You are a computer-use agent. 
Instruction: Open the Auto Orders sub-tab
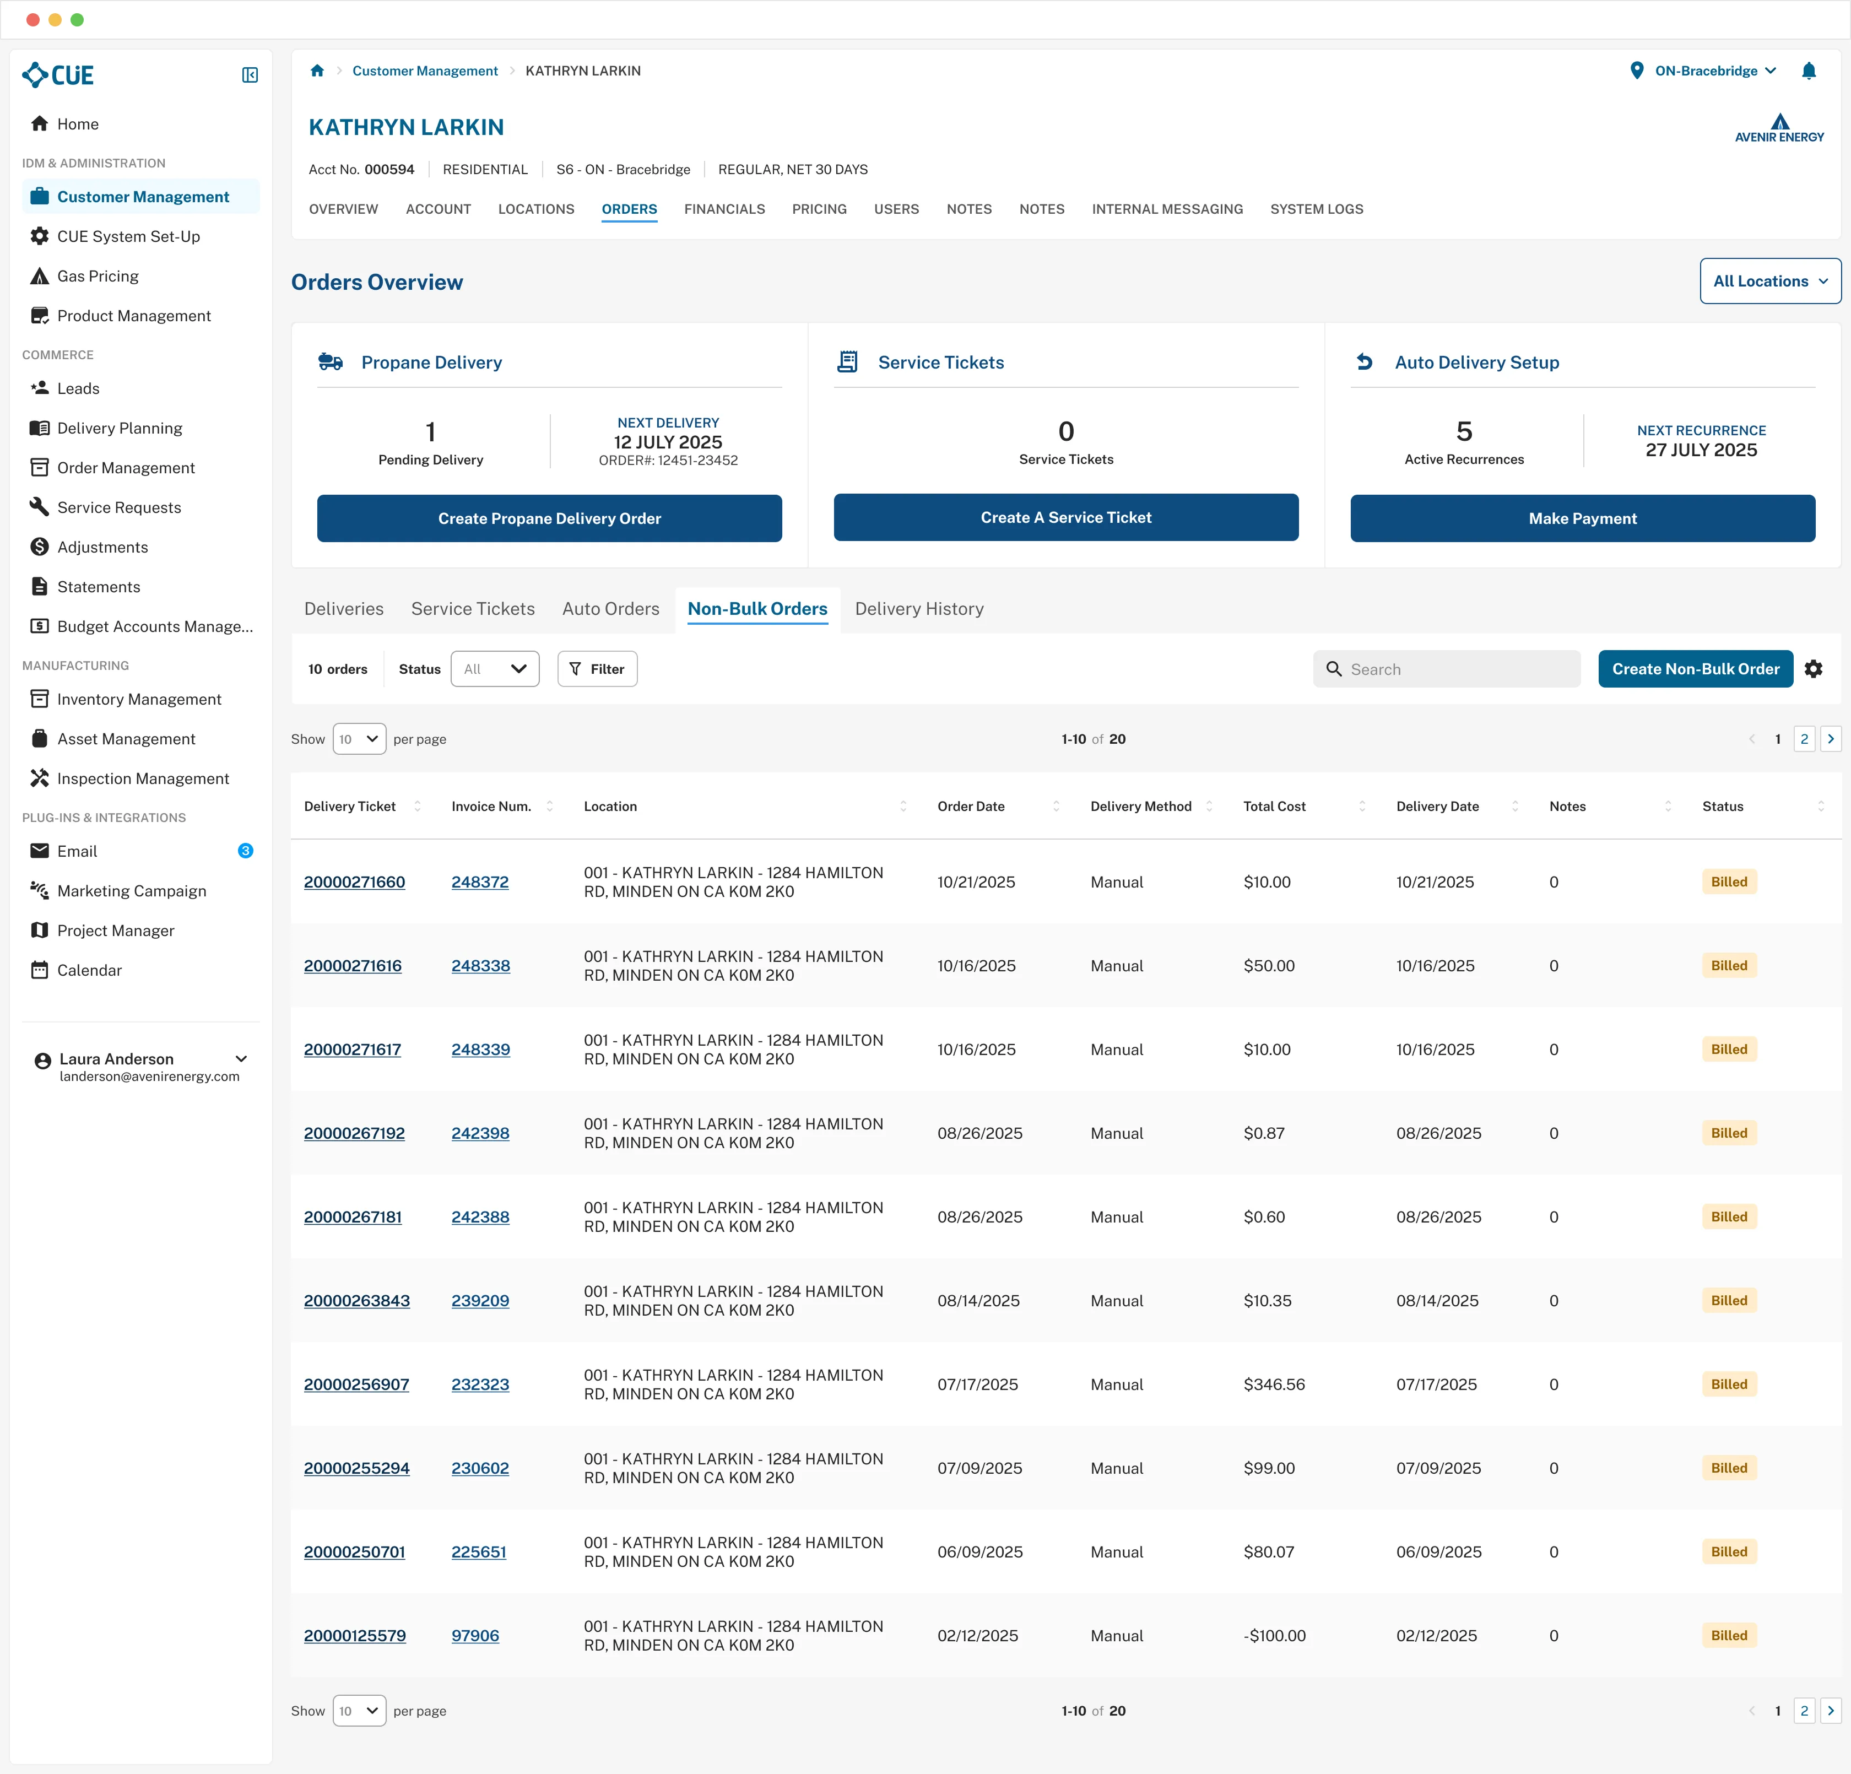point(611,609)
